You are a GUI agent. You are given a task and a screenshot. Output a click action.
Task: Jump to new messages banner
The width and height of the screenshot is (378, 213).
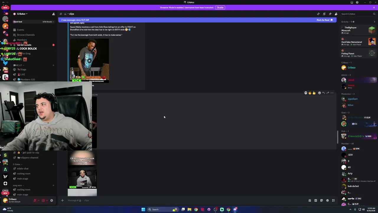tap(197, 20)
